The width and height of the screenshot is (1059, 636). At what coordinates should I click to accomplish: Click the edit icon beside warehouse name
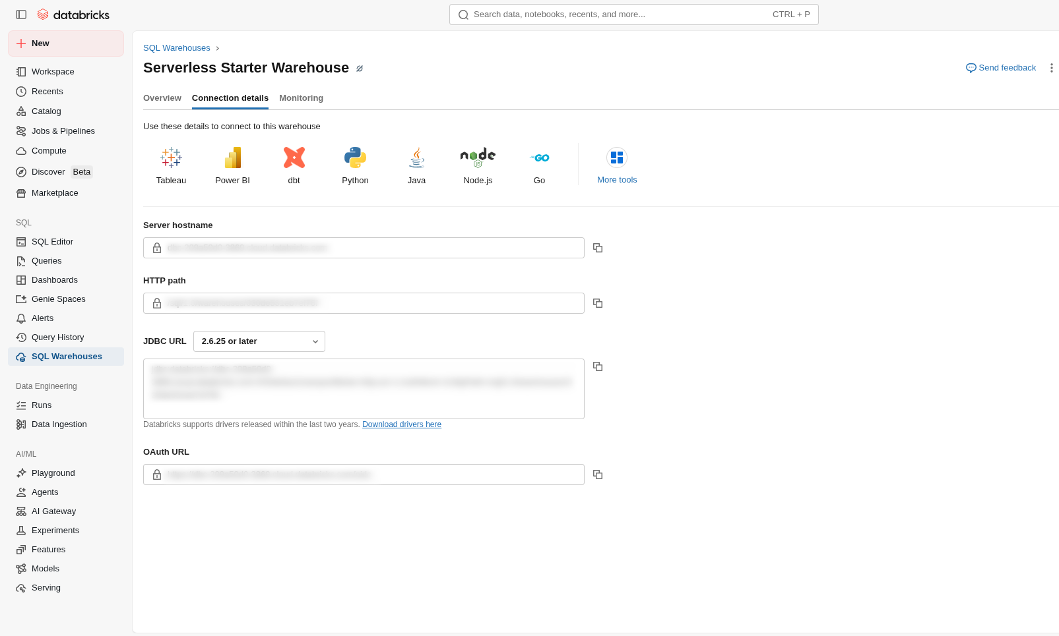pos(360,69)
